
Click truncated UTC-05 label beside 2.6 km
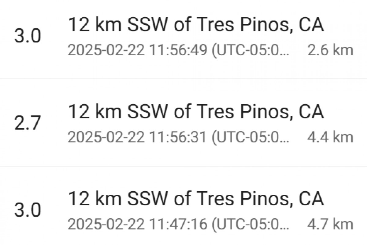[x=251, y=50]
